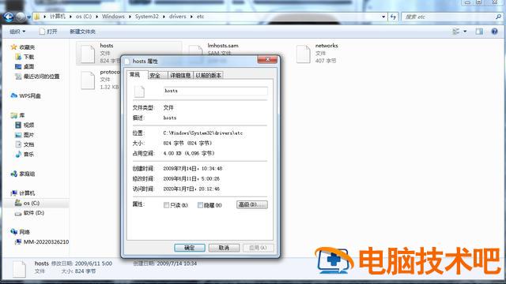Click the search magnifier icon
Image resolution: width=506 pixels, height=284 pixels.
[499, 17]
